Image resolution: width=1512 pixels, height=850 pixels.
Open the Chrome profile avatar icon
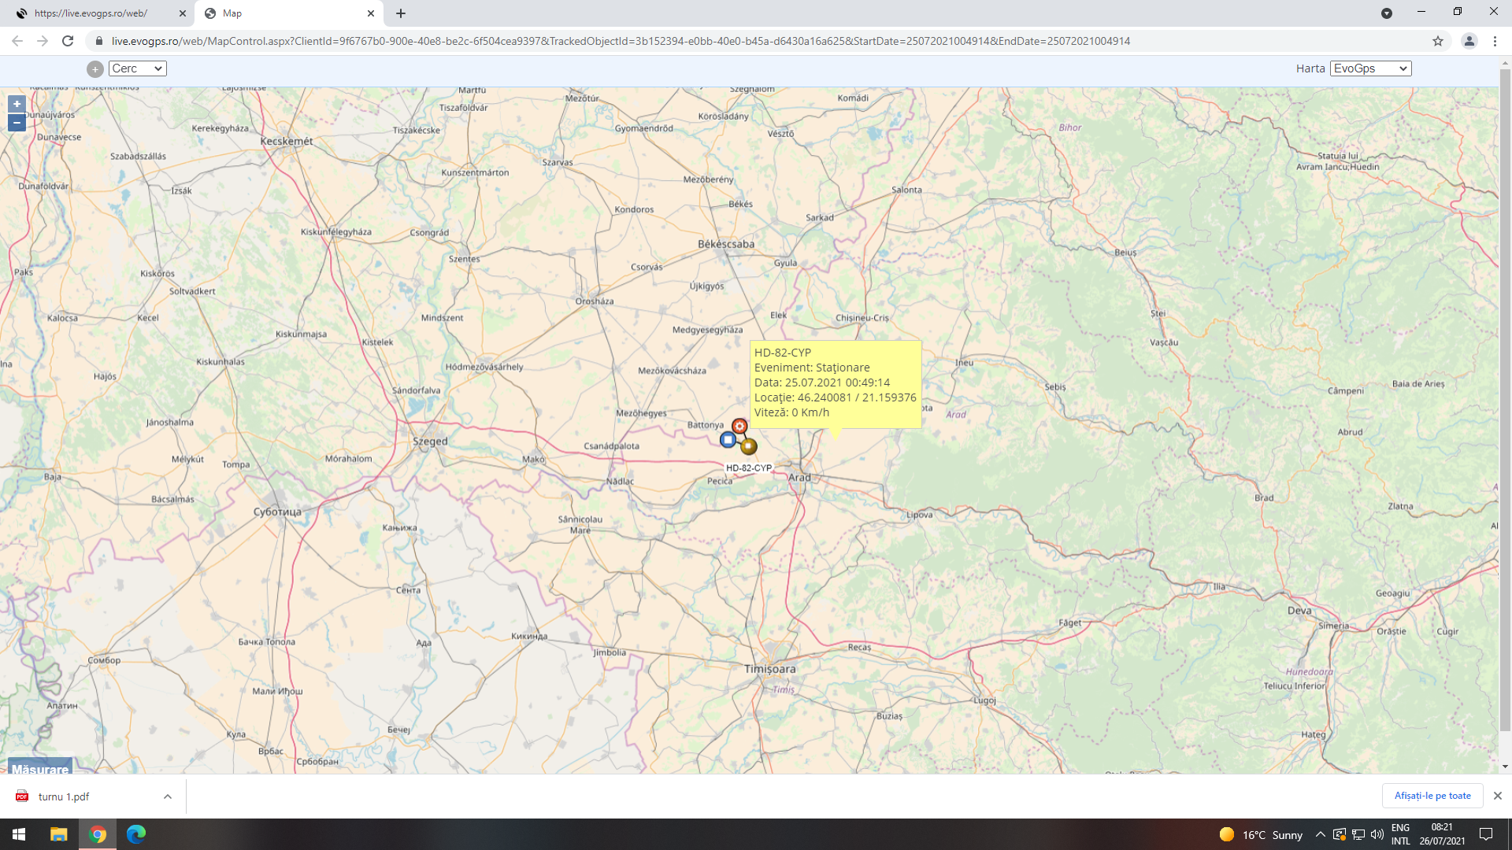[x=1469, y=41]
